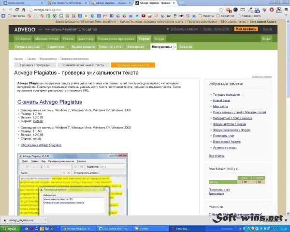Expand the arrow next to Инструменты
290x232 pixels.
coord(175,47)
